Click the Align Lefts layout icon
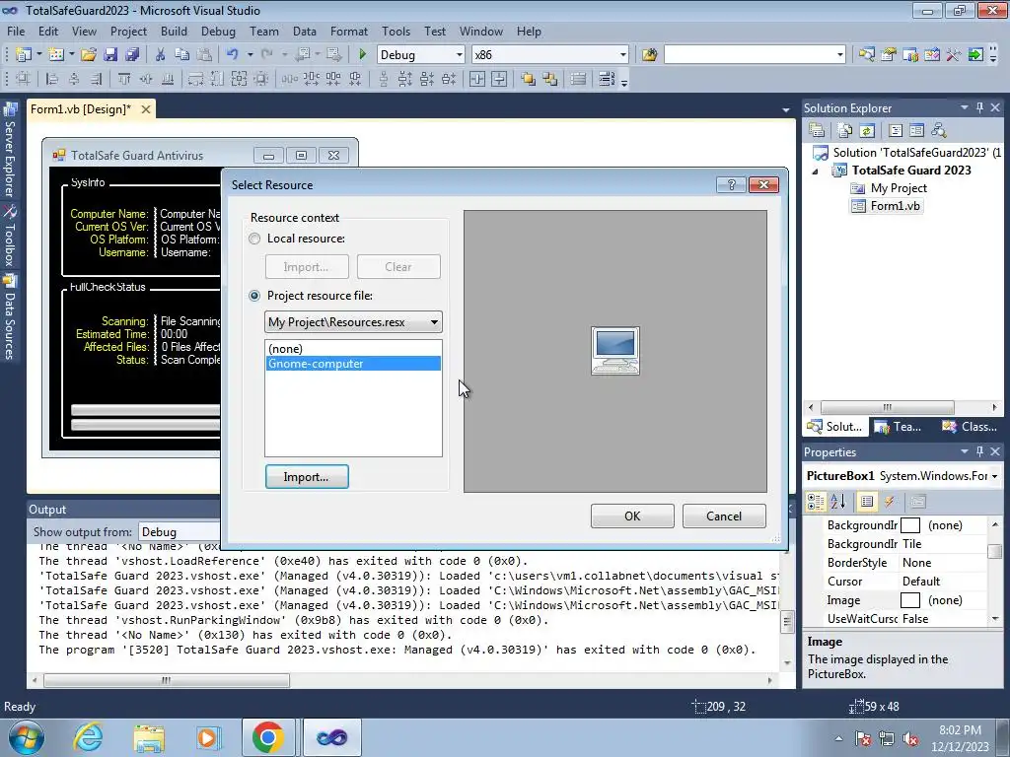Viewport: 1010px width, 757px height. [x=52, y=79]
